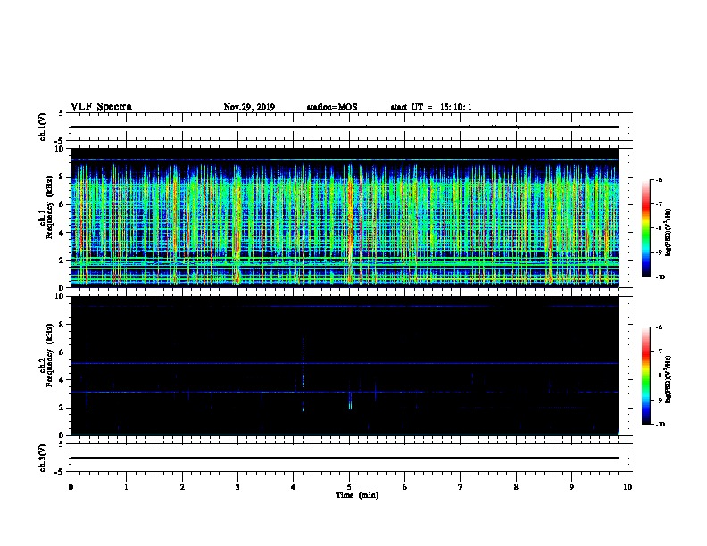Image resolution: width=707 pixels, height=546 pixels.
Task: Click the "station=MOS" header label
Action: point(332,107)
